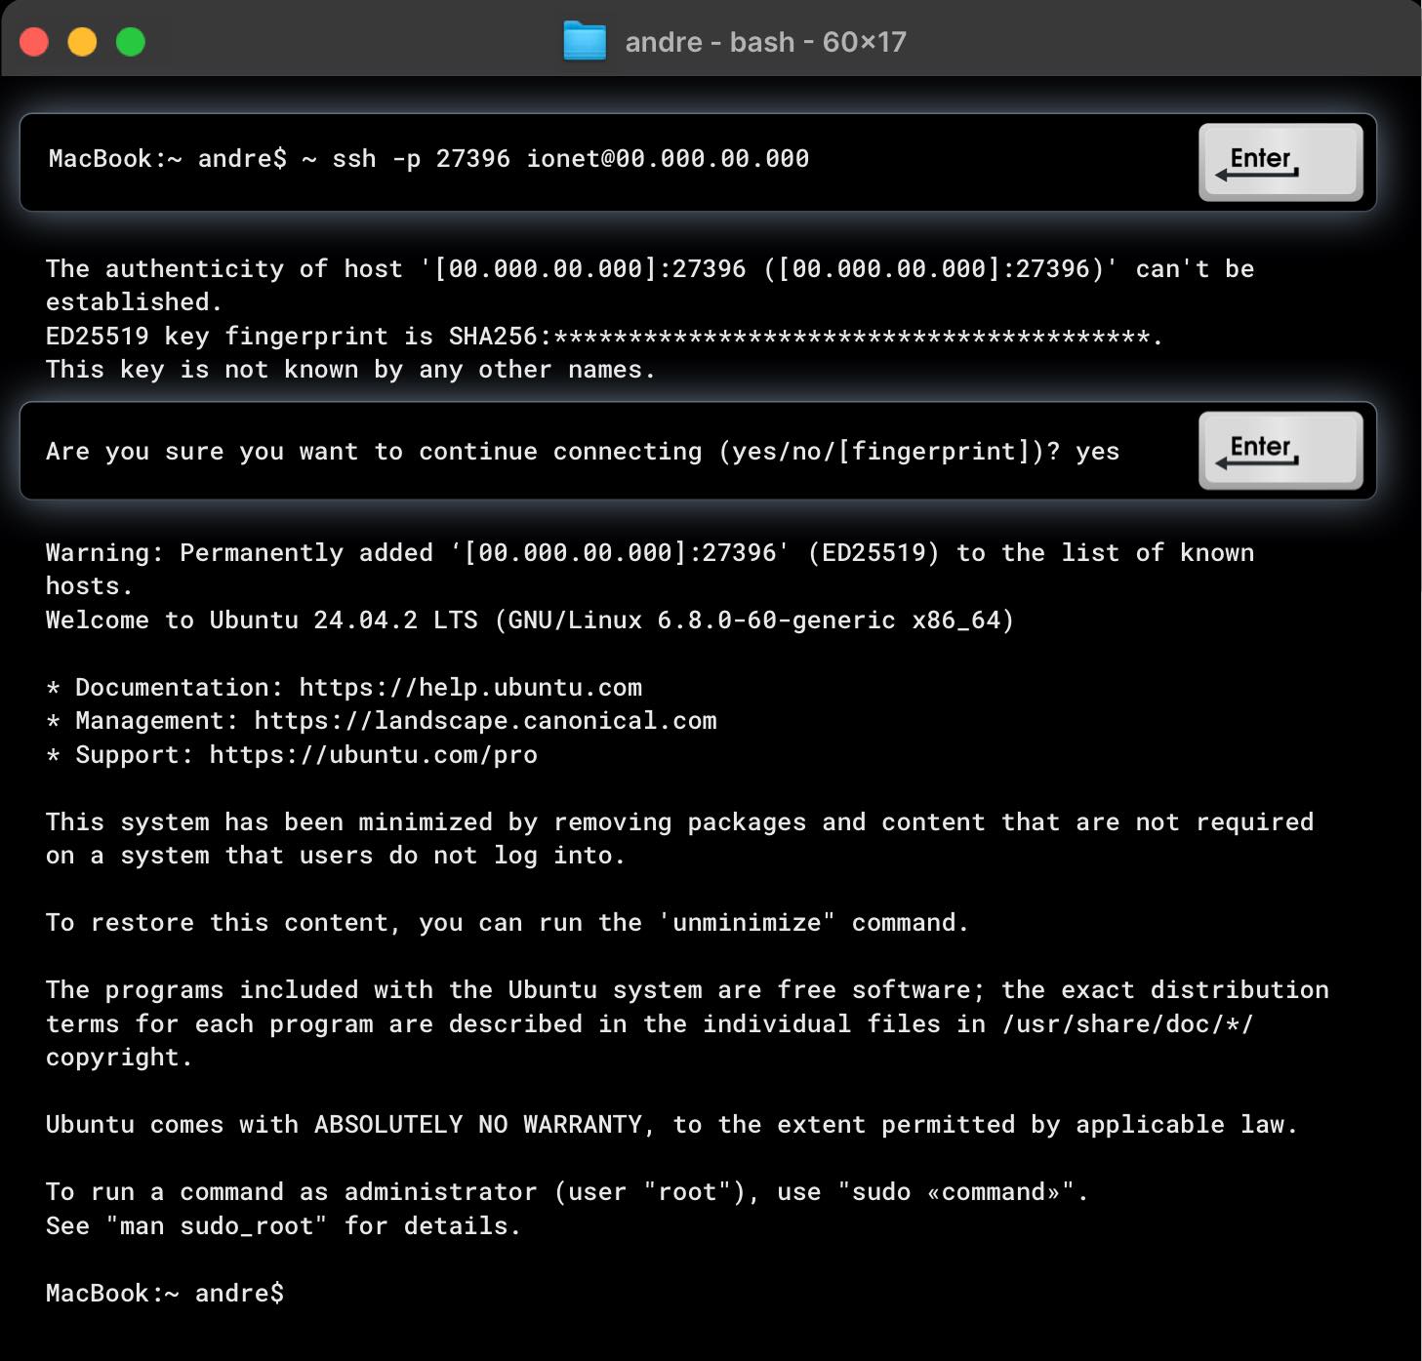Screen dimensions: 1422x1361
Task: Open the https://ubuntu.com/pro link
Action: click(373, 755)
